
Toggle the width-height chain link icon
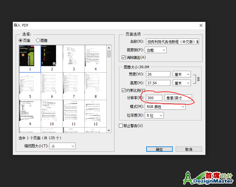198,79
